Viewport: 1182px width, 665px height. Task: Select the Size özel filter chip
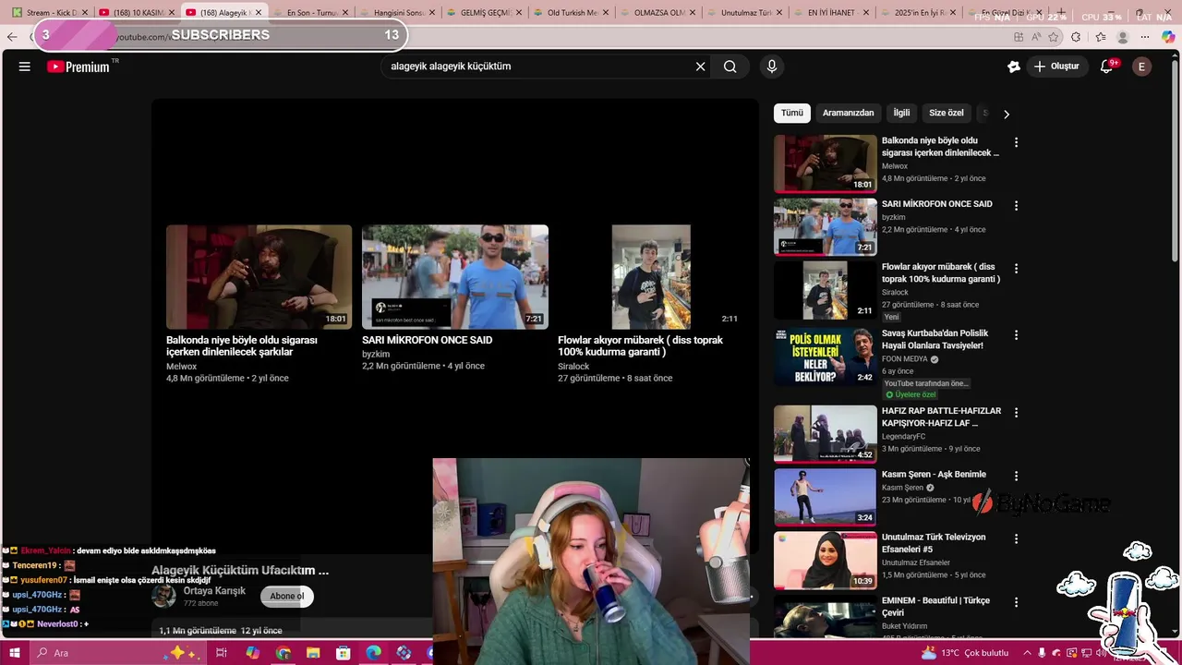(946, 113)
